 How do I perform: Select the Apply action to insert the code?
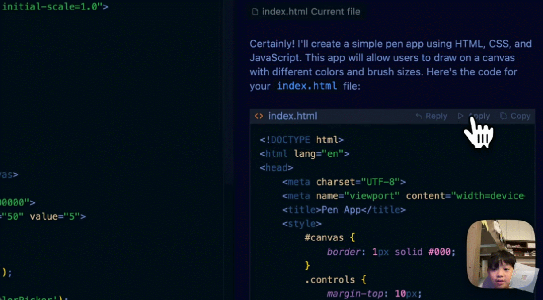[478, 116]
